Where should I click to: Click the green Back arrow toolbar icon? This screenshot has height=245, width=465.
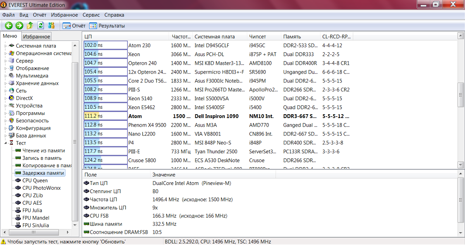[x=9, y=26]
